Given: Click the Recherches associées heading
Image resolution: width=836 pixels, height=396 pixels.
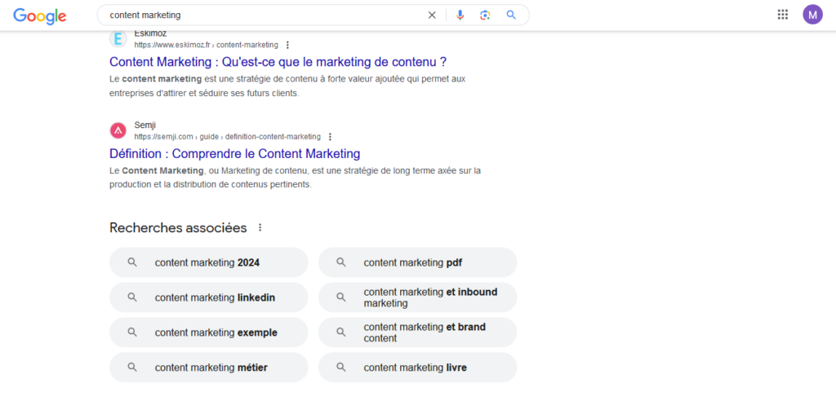Looking at the screenshot, I should pyautogui.click(x=178, y=228).
